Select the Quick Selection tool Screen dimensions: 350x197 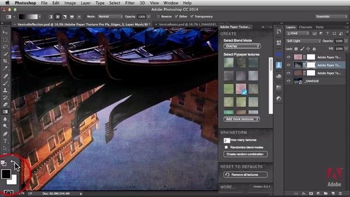5,54
